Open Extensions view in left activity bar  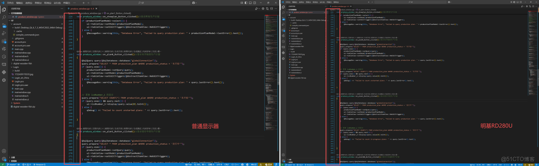tap(4, 41)
